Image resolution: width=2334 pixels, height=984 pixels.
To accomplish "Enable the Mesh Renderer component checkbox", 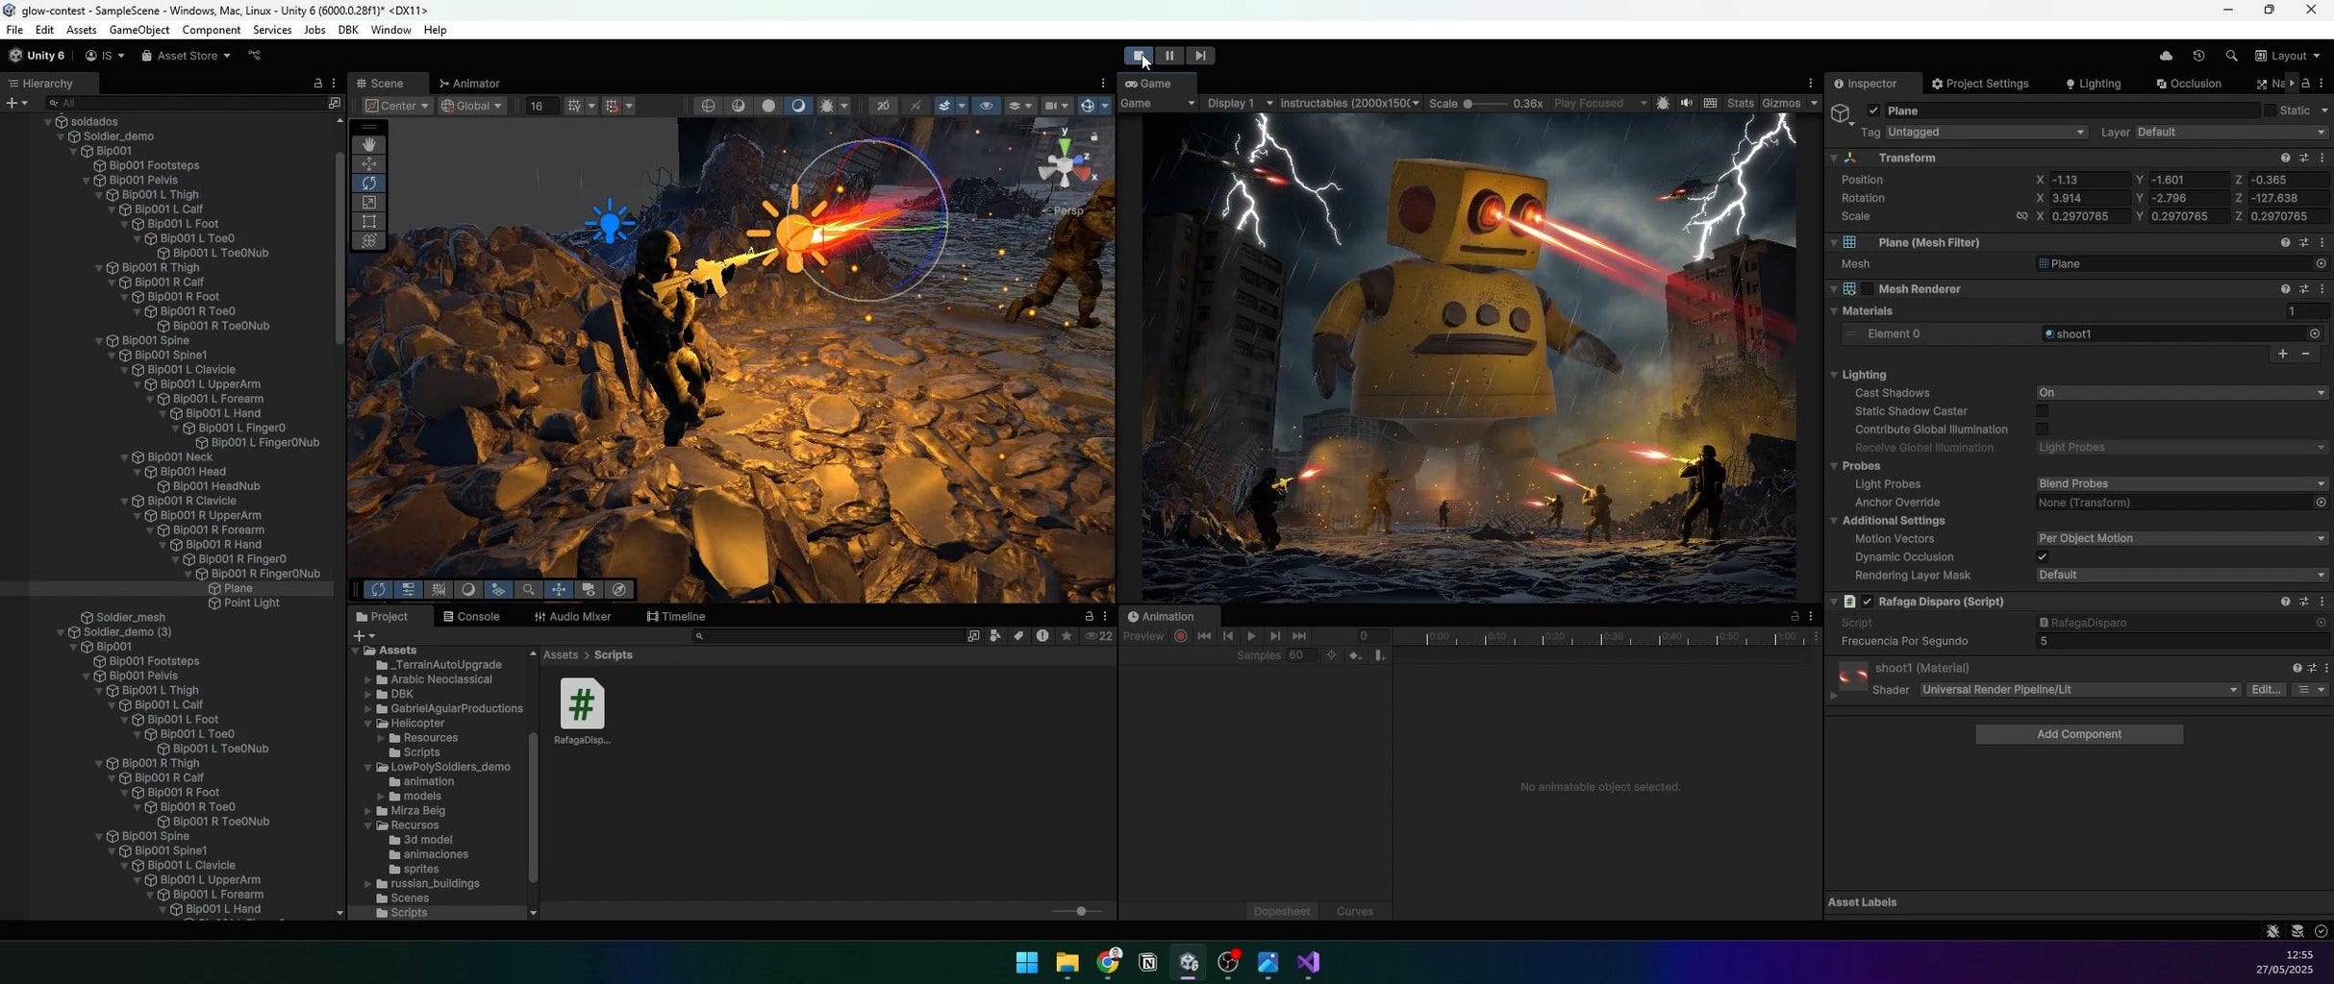I will (x=1868, y=288).
